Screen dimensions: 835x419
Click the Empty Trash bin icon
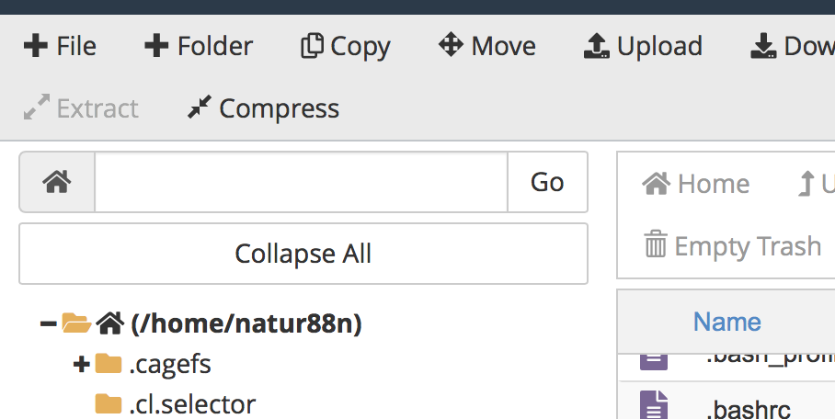click(x=656, y=245)
